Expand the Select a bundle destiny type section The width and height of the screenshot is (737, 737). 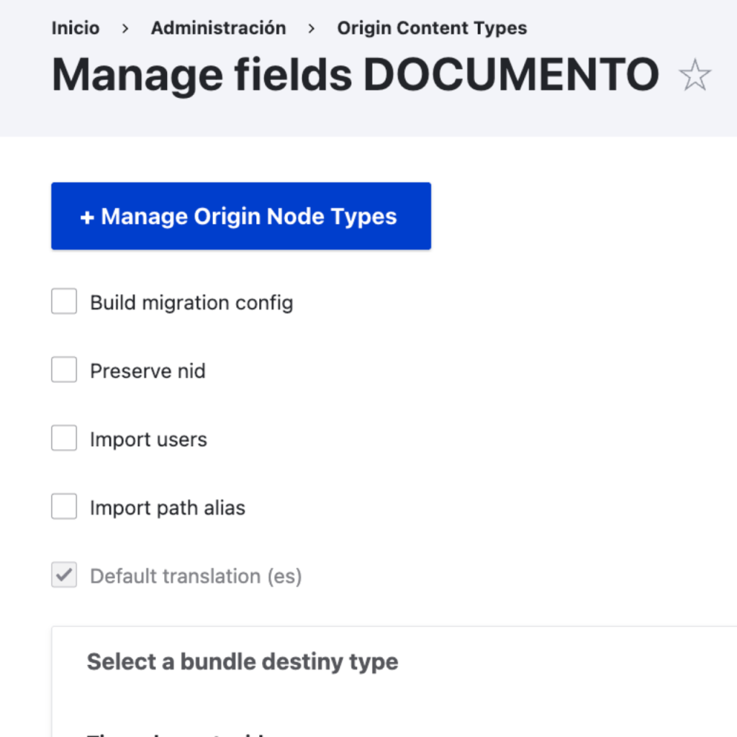[243, 661]
